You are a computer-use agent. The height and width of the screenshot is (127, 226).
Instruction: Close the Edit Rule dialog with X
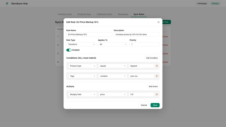158,22
